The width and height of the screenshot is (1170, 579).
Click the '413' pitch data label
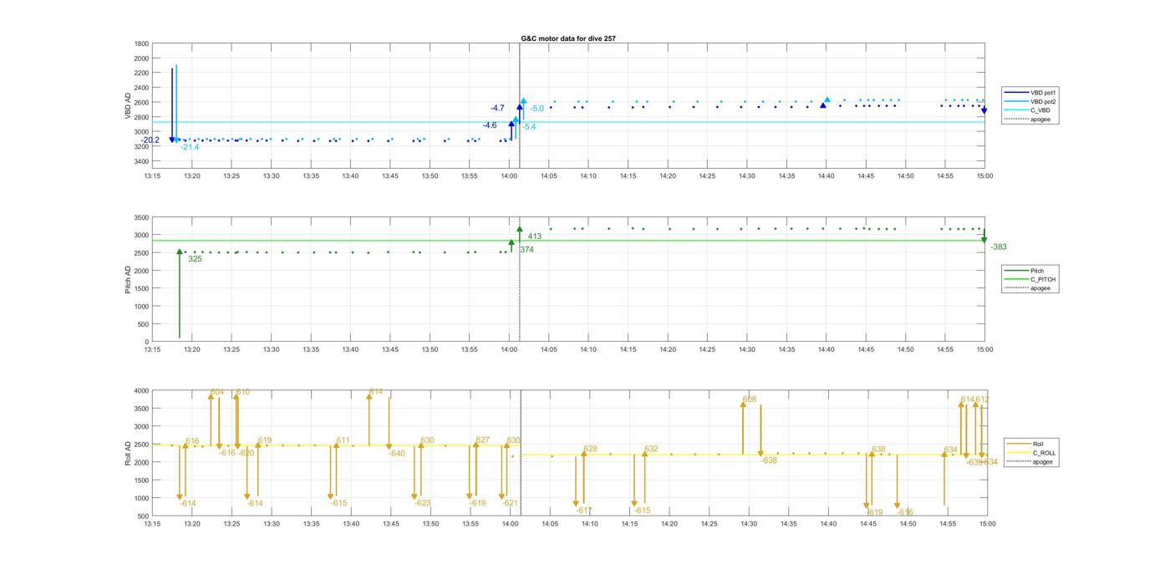pyautogui.click(x=535, y=236)
